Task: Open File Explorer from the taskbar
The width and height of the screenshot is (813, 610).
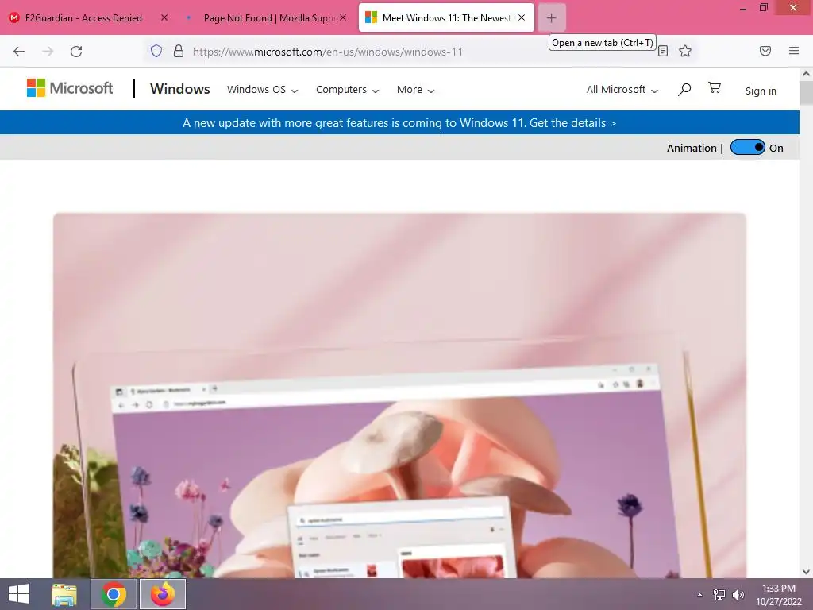Action: point(64,594)
